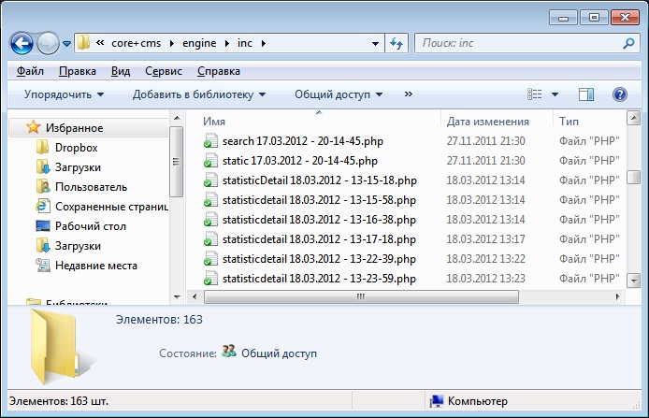Viewport: 649px width, 418px height.
Task: Expand subfolder list after inc
Action: pyautogui.click(x=263, y=43)
